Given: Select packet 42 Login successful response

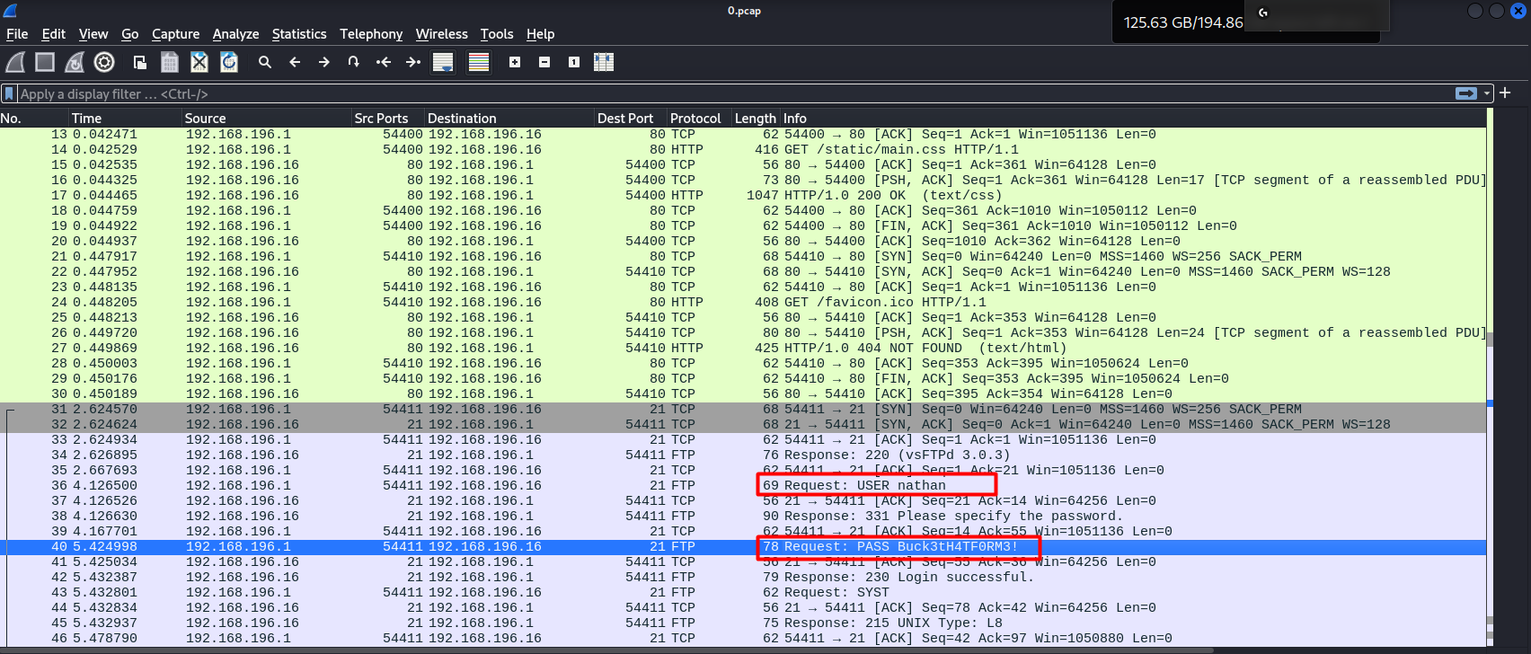Looking at the screenshot, I should (x=743, y=577).
